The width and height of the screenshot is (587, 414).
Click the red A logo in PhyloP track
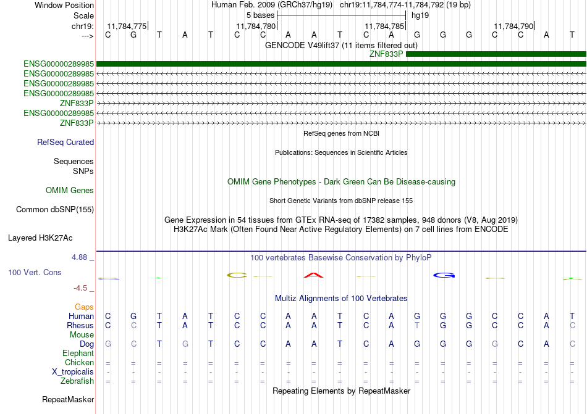[313, 275]
